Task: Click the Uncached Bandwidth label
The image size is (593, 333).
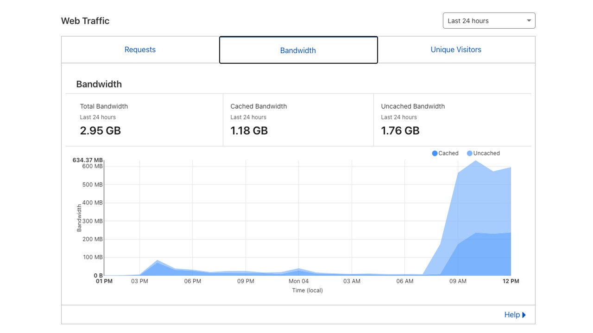Action: (413, 106)
